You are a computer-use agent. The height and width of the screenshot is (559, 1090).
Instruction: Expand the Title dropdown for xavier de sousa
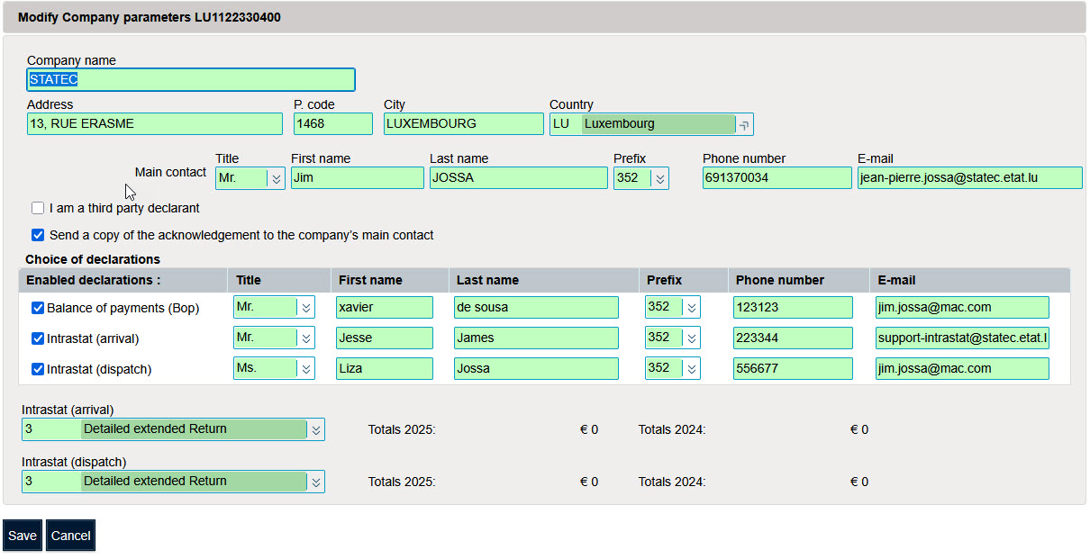coord(304,307)
